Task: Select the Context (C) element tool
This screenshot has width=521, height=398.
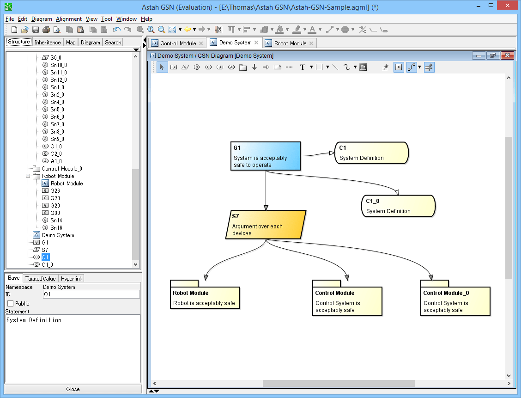Action: point(208,67)
